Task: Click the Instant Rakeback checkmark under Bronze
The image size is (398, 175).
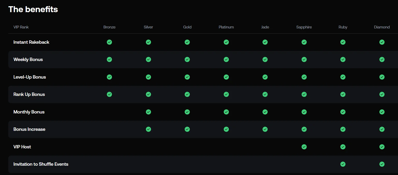Action: (x=109, y=42)
